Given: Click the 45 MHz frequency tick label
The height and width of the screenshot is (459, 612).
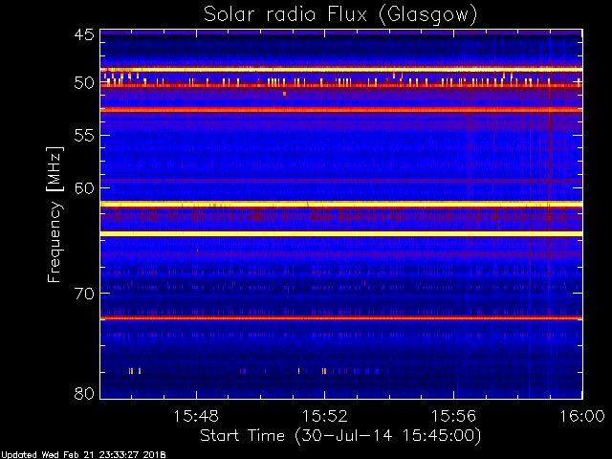Looking at the screenshot, I should (84, 35).
